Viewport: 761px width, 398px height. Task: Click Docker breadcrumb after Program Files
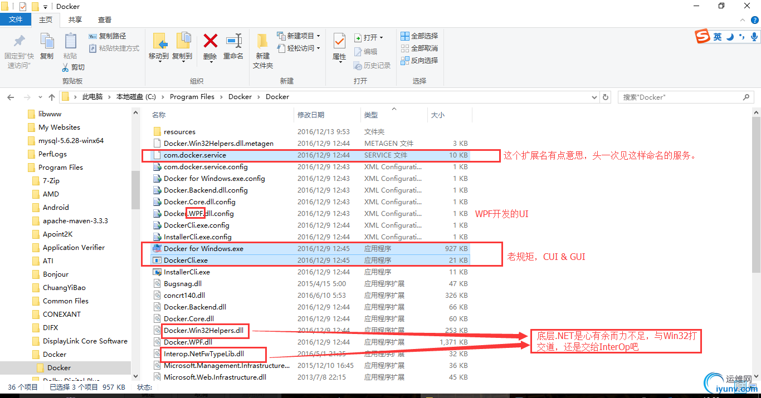click(240, 97)
